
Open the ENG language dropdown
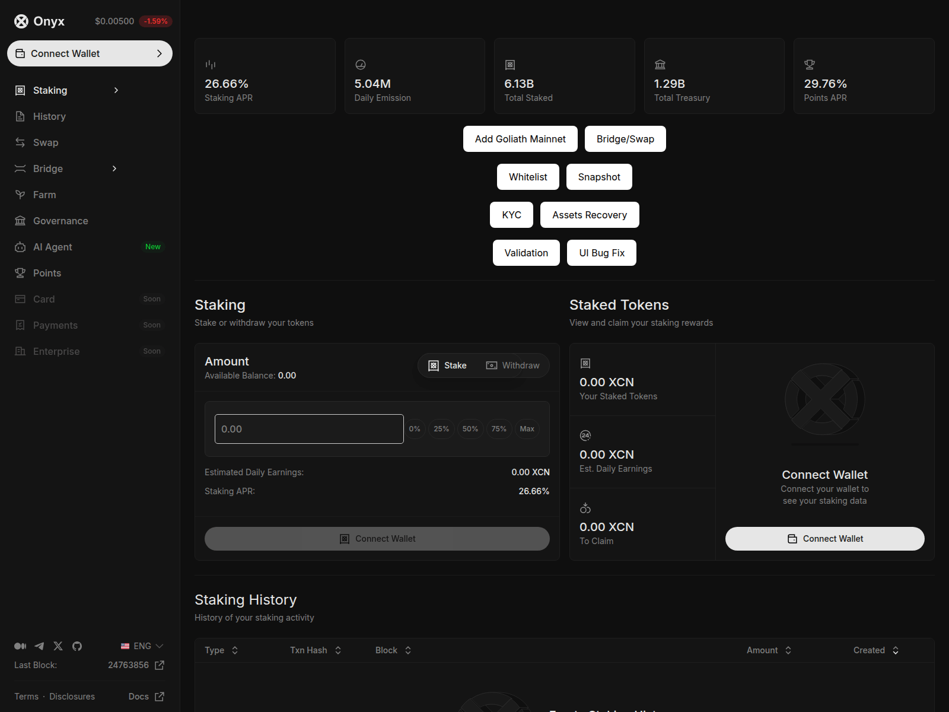pyautogui.click(x=142, y=646)
